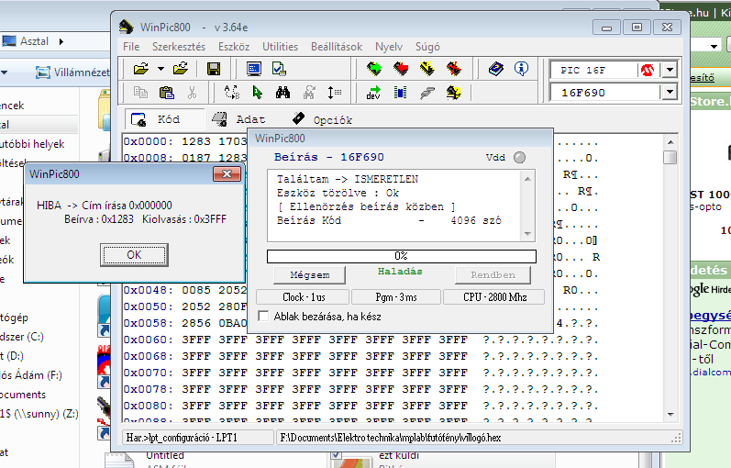The width and height of the screenshot is (731, 468).
Task: Open the PIC 16F family dropdown
Action: click(670, 71)
